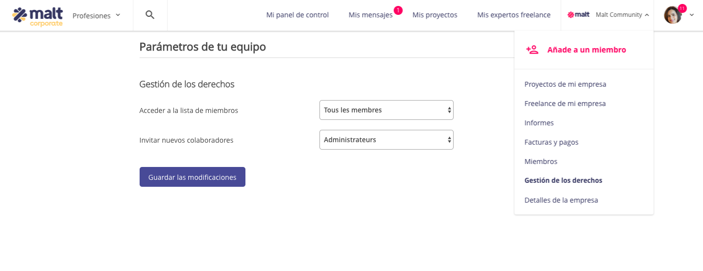Open the search magnifier icon
This screenshot has width=703, height=271.
(150, 15)
